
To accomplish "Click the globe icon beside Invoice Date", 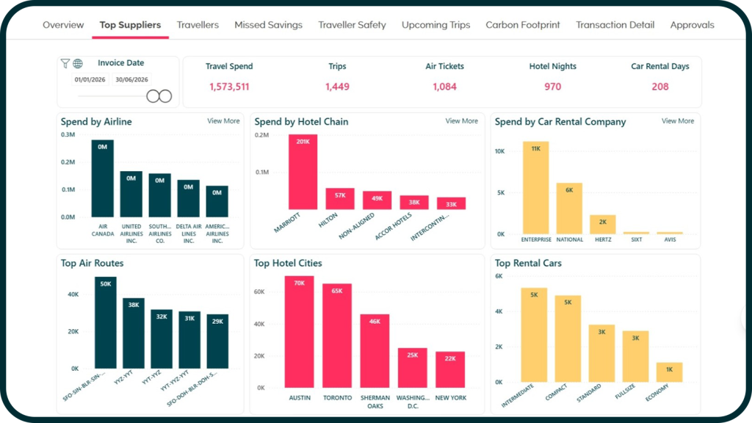I will [78, 63].
